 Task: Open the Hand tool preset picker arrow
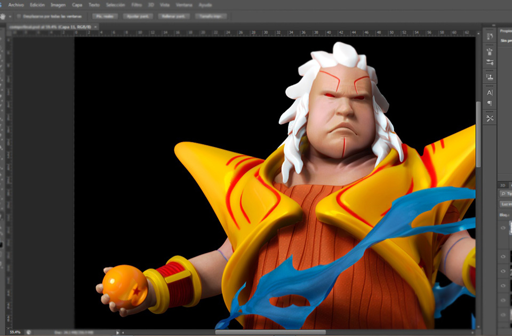10,17
